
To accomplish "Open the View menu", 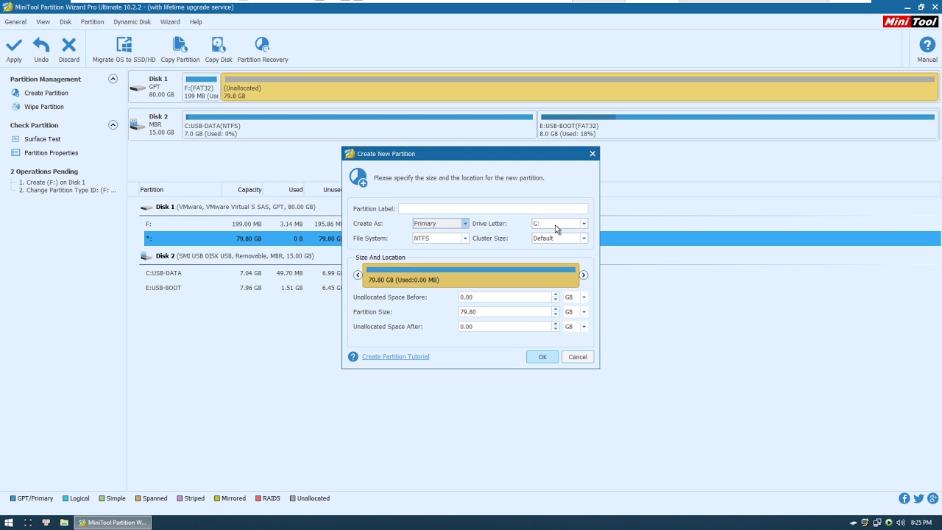I will (43, 22).
